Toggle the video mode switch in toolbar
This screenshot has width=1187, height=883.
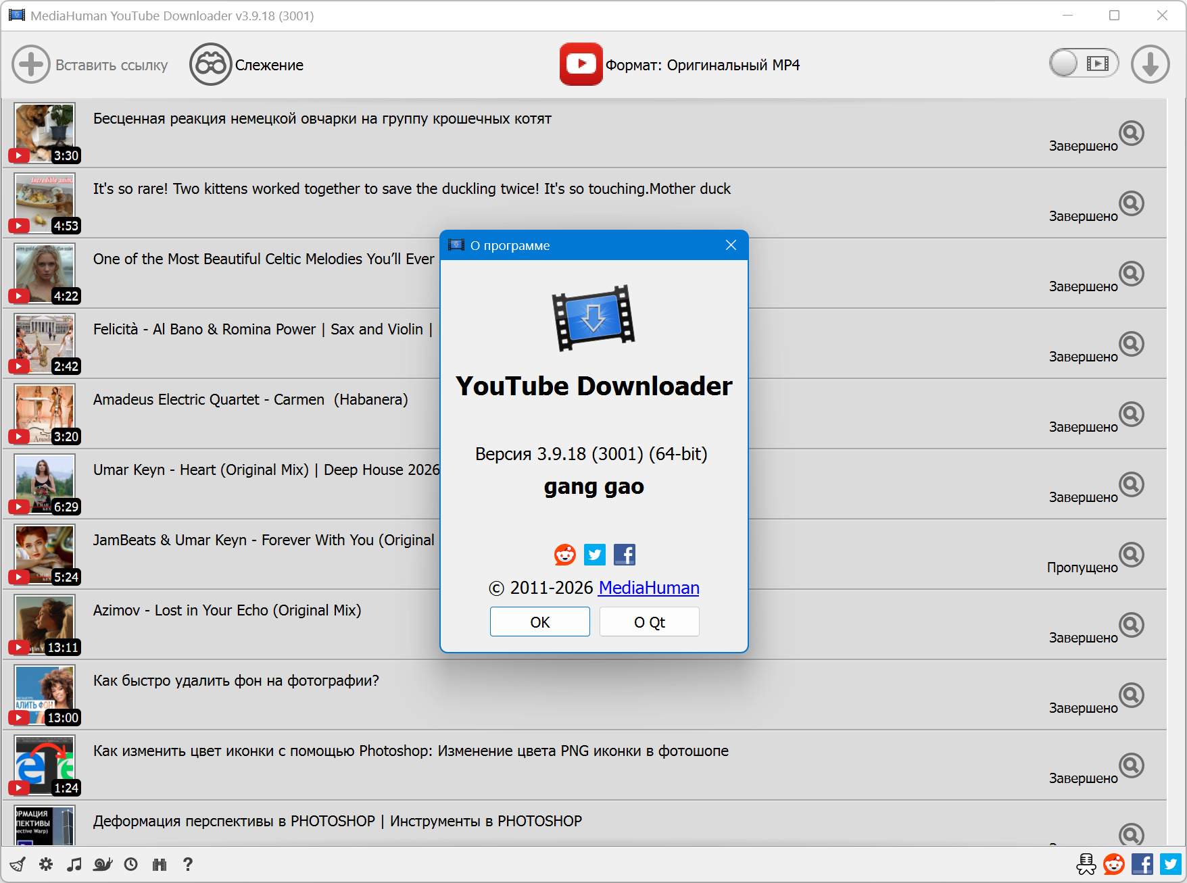click(x=1083, y=64)
